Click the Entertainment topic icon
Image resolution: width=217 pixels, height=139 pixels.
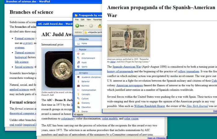click(78, 58)
